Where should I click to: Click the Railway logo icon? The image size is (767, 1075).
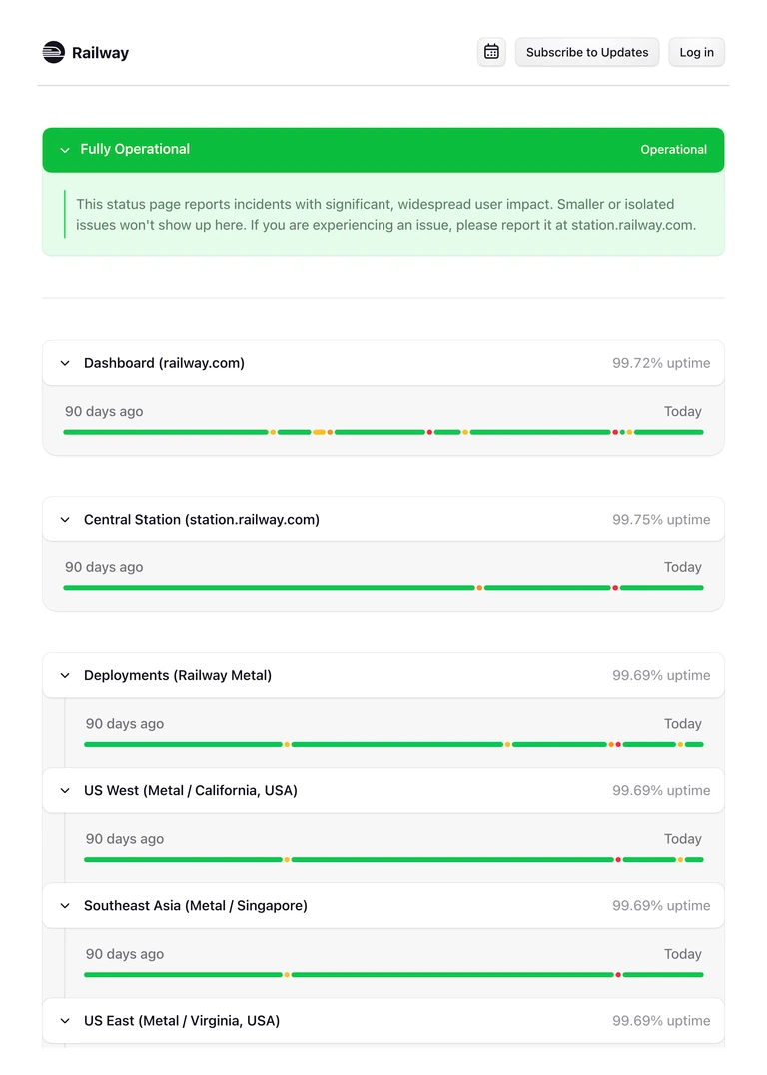54,52
